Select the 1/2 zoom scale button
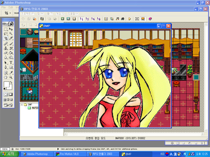 pos(87,19)
